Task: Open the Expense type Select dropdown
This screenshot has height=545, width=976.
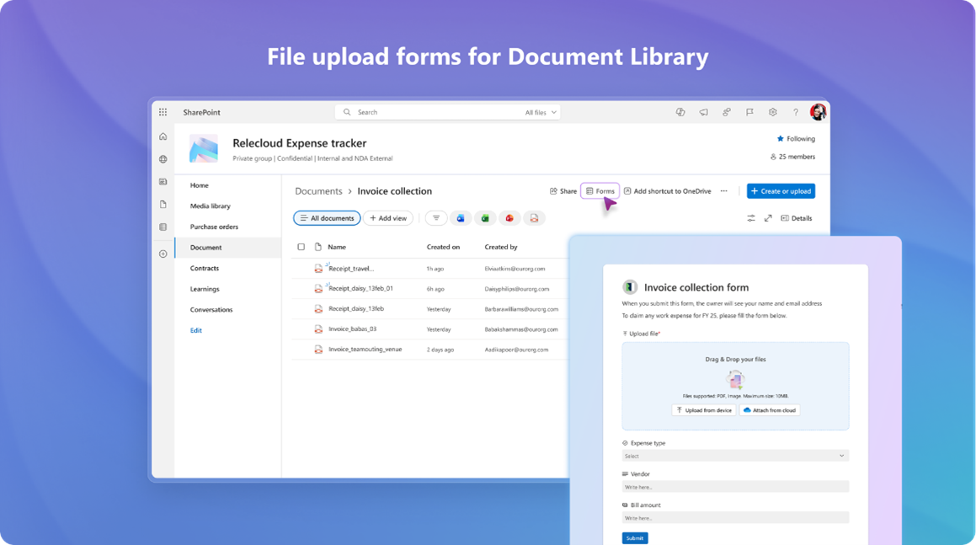Action: click(x=735, y=456)
